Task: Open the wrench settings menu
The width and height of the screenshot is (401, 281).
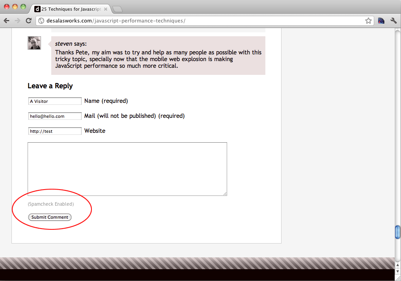Action: click(x=394, y=21)
